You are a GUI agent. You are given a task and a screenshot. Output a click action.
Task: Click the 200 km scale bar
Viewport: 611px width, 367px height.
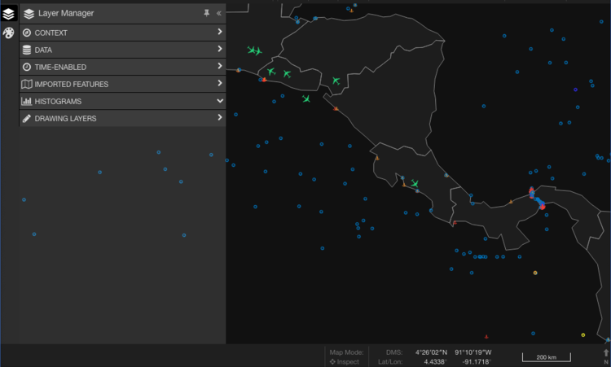(x=547, y=357)
